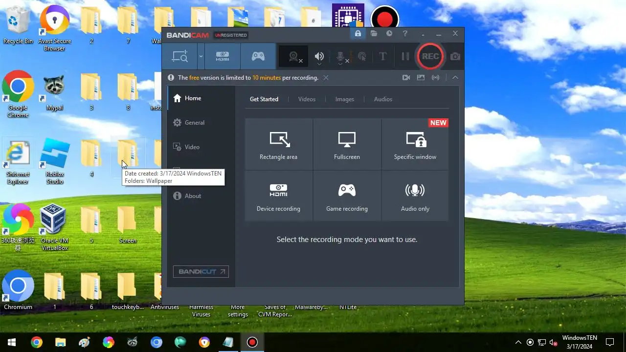The width and height of the screenshot is (626, 352).
Task: Select Chromium desktop icon
Action: pos(18,290)
